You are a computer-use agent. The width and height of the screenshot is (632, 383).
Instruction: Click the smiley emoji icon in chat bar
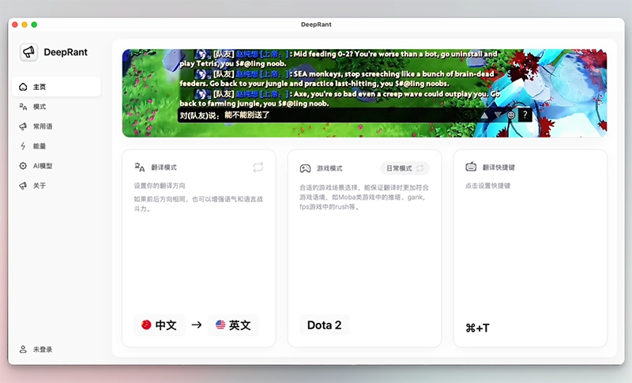point(511,115)
